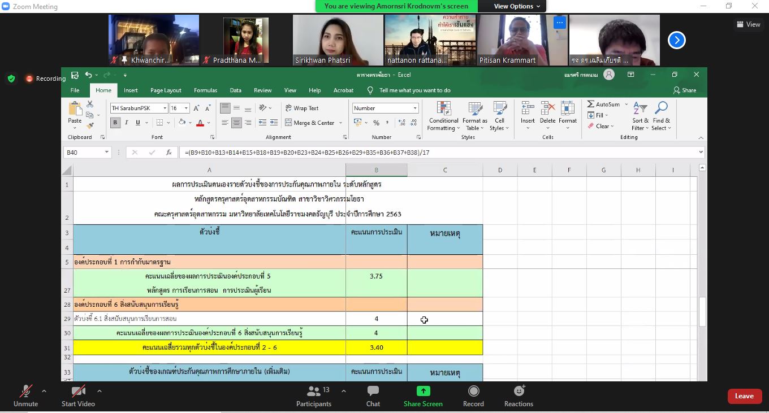Open Conditional Formatting menu
The height and width of the screenshot is (413, 769).
(444, 116)
